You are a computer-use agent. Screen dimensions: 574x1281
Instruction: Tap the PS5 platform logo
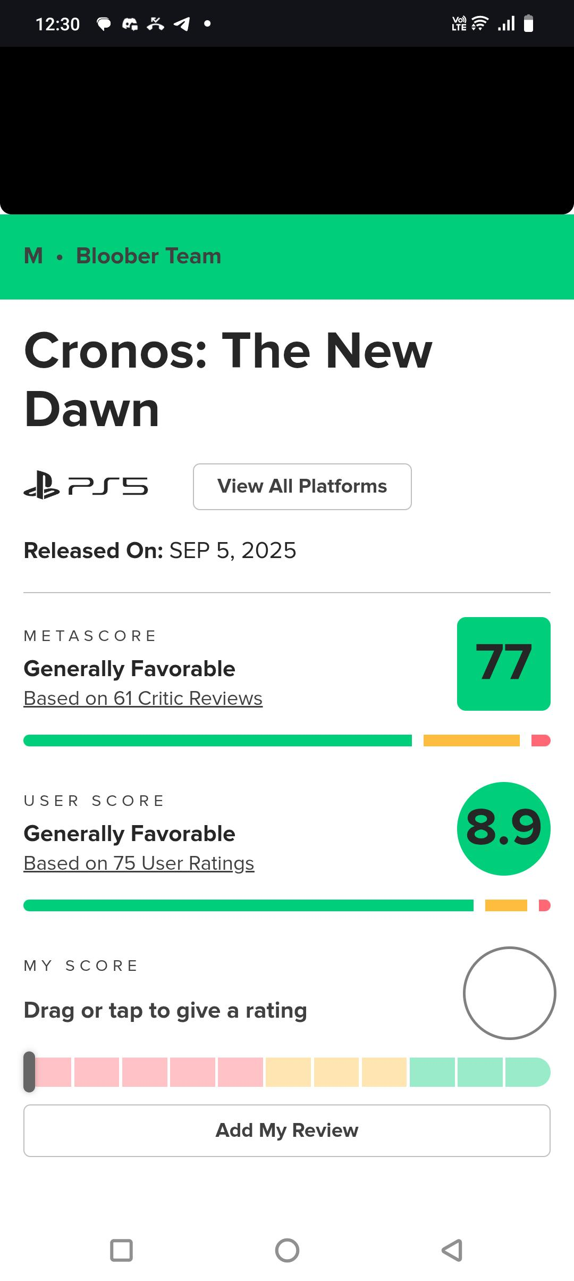pos(86,487)
